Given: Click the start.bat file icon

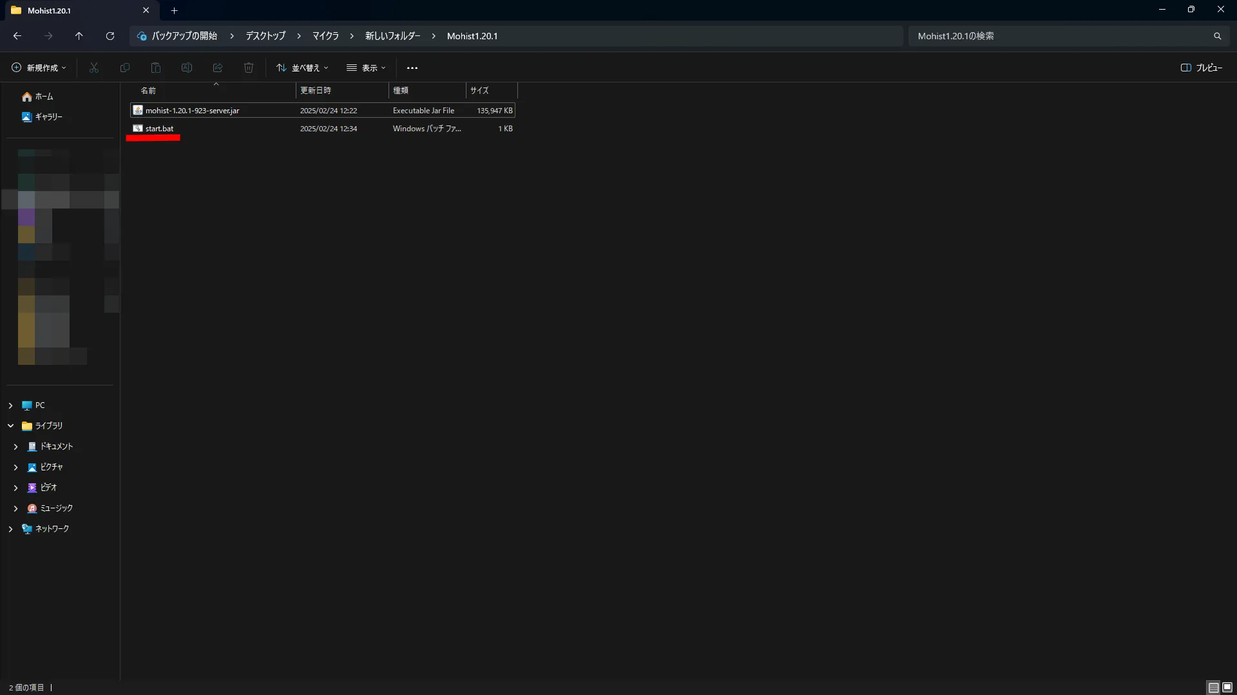Looking at the screenshot, I should 137,128.
